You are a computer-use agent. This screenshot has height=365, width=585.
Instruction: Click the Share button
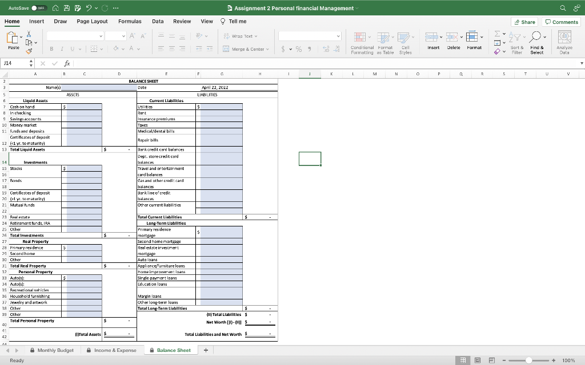524,22
